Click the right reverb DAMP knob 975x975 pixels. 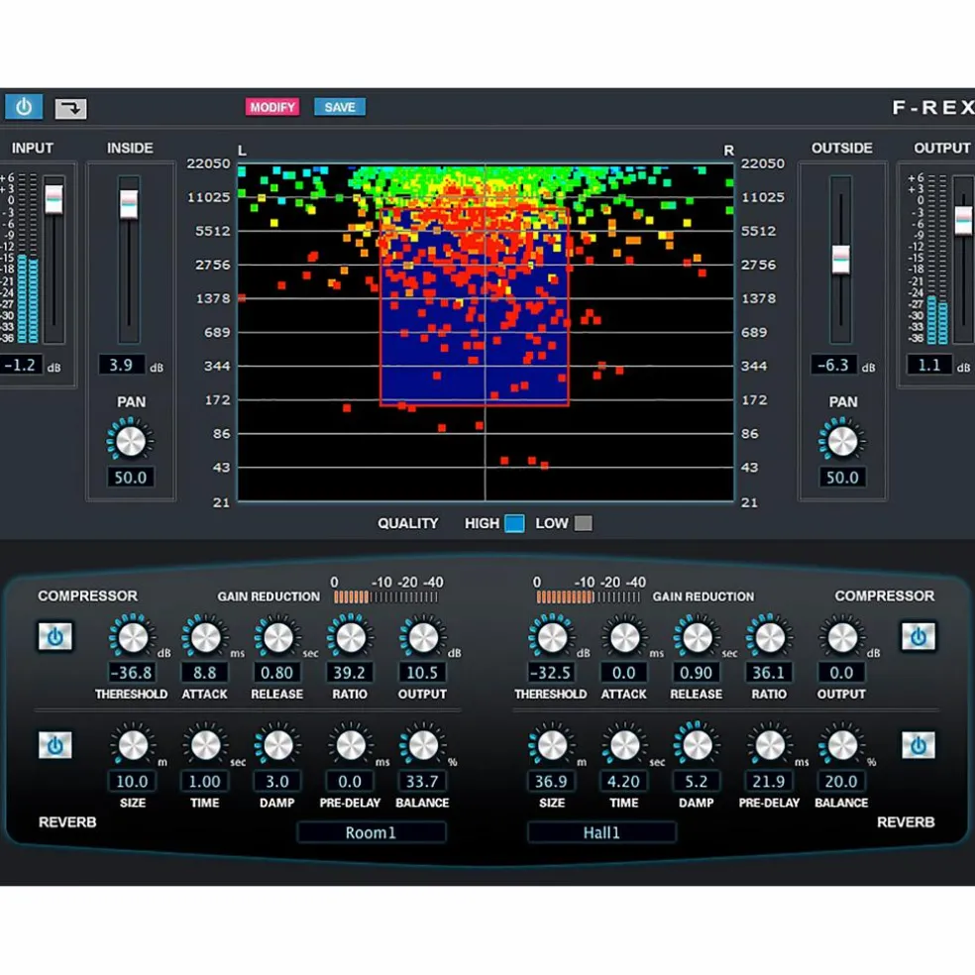pyautogui.click(x=697, y=745)
